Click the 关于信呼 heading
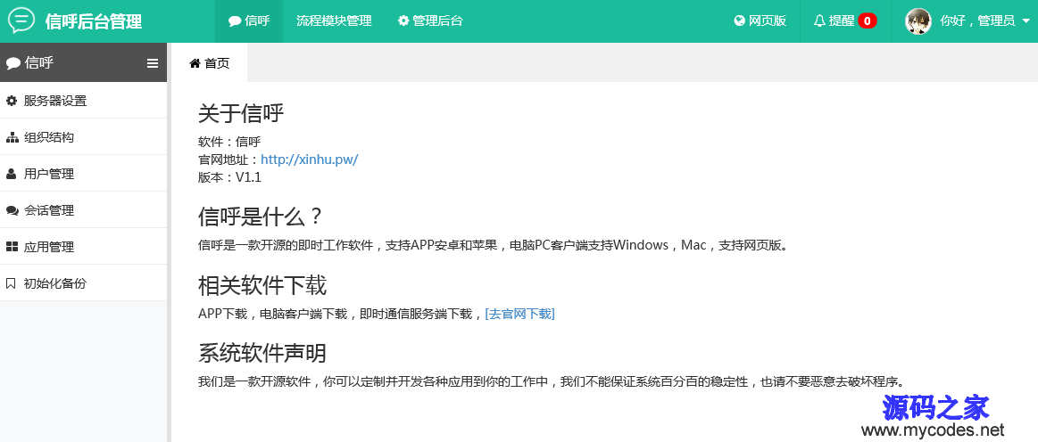This screenshot has height=442, width=1038. click(x=241, y=114)
